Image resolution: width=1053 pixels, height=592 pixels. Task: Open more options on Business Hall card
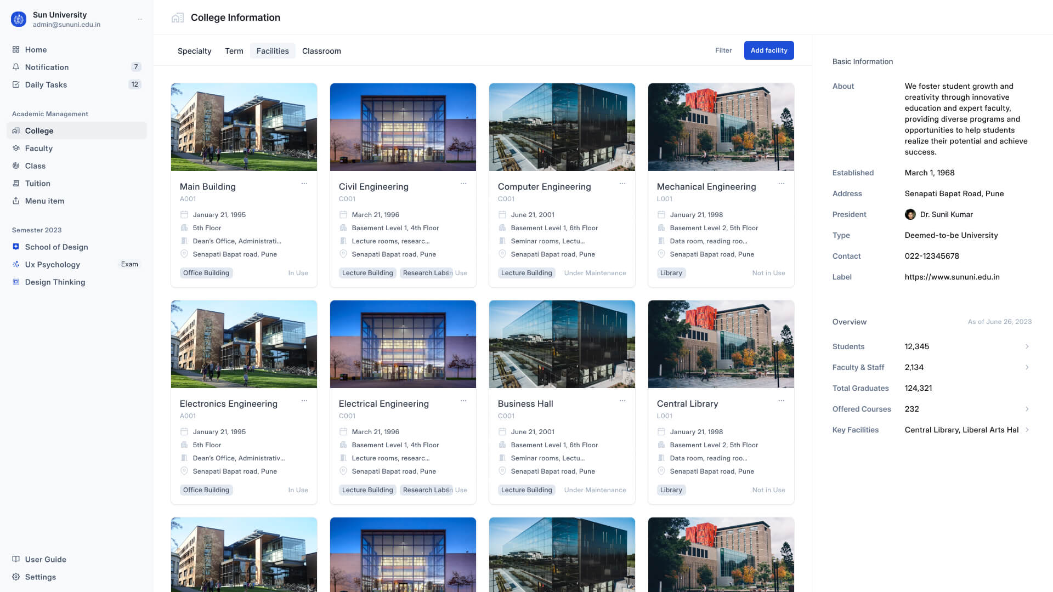point(622,401)
